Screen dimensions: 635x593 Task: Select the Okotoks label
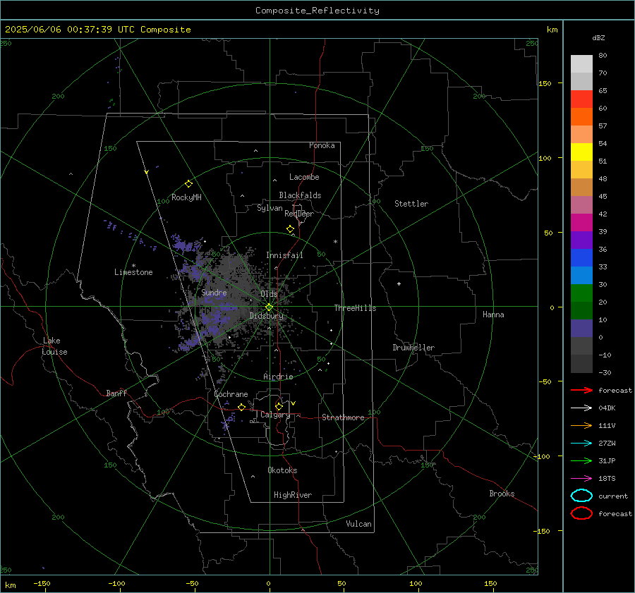click(282, 470)
